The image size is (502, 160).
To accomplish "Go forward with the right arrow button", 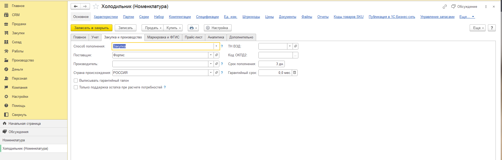I will pos(85,6).
